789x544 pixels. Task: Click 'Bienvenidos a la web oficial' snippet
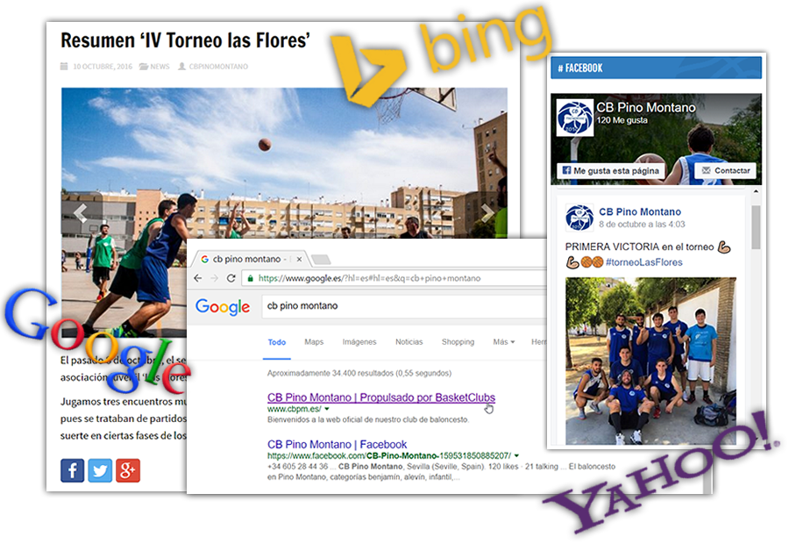coord(368,419)
